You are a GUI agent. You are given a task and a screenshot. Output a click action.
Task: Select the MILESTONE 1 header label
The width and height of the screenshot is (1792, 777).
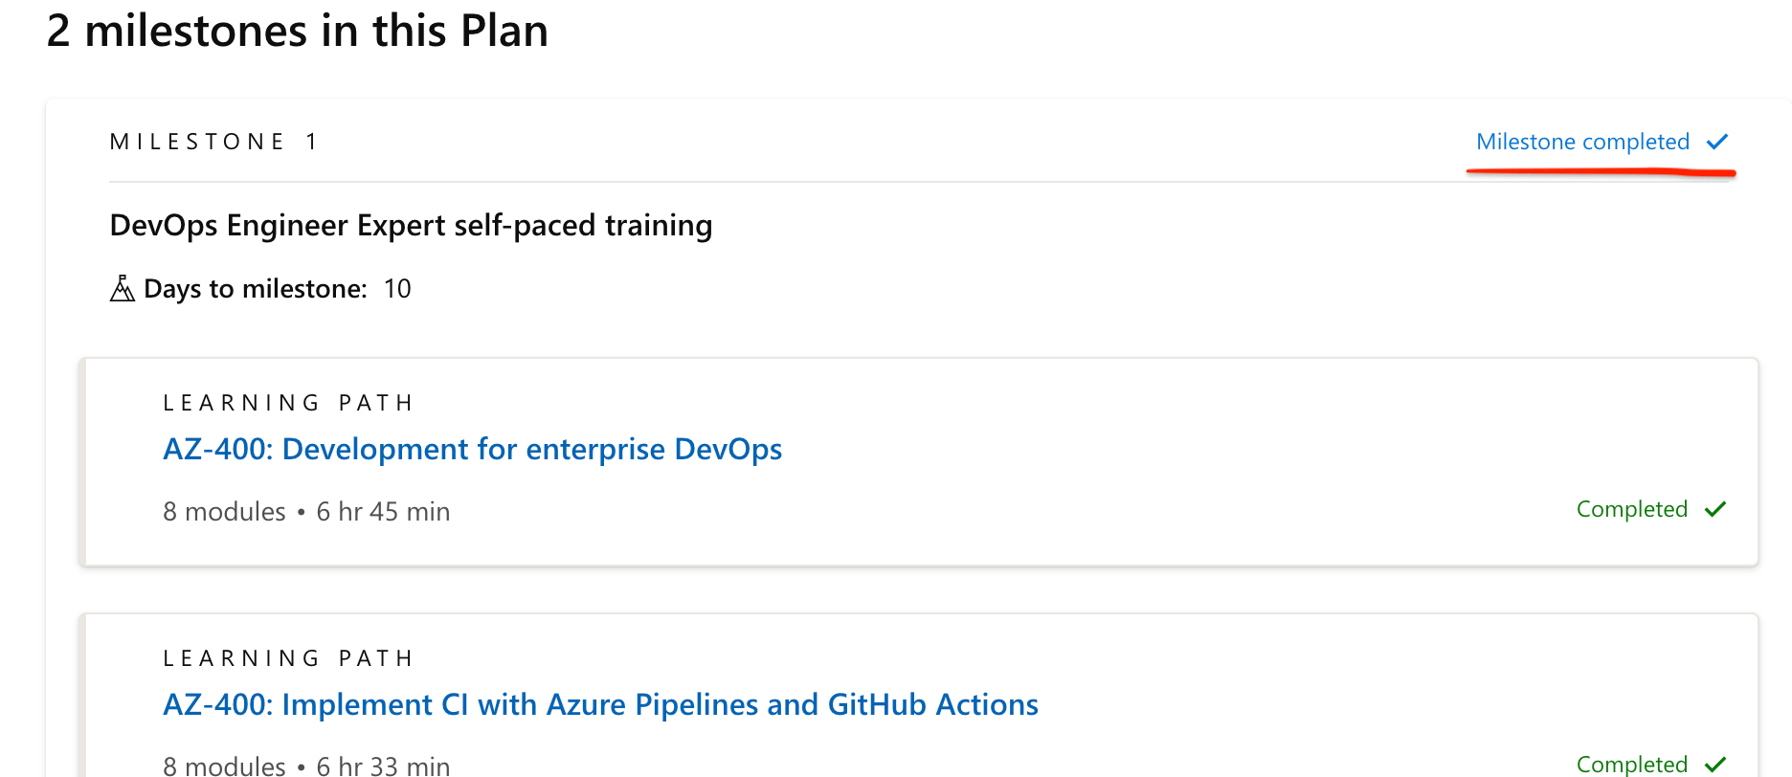pyautogui.click(x=213, y=142)
